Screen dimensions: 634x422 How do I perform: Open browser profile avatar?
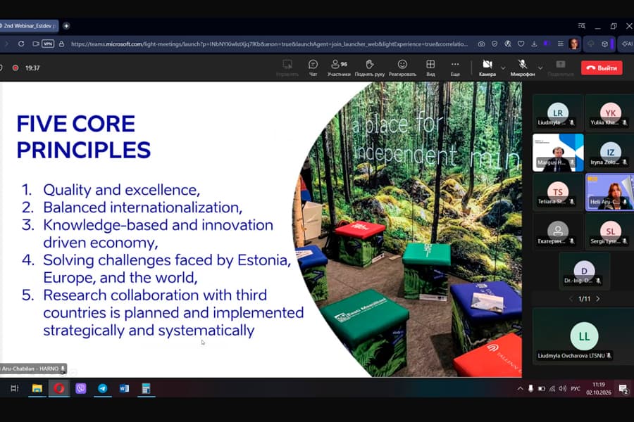pyautogui.click(x=573, y=44)
